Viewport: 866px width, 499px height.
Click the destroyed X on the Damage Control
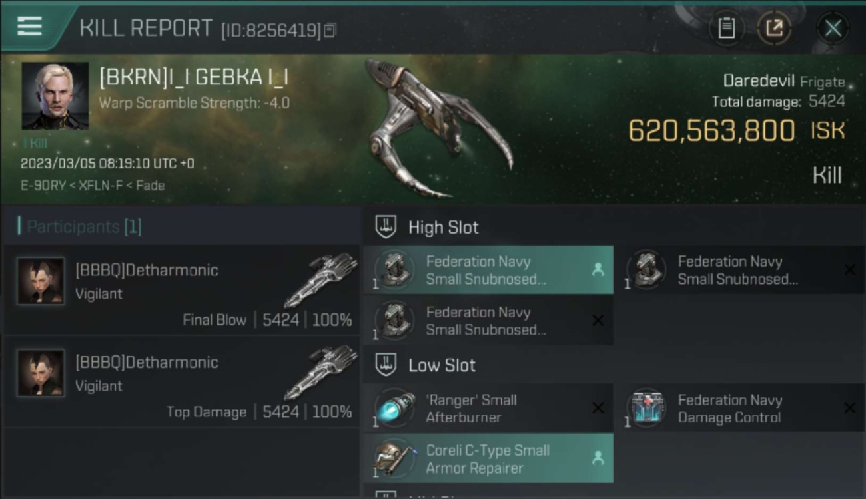click(849, 408)
